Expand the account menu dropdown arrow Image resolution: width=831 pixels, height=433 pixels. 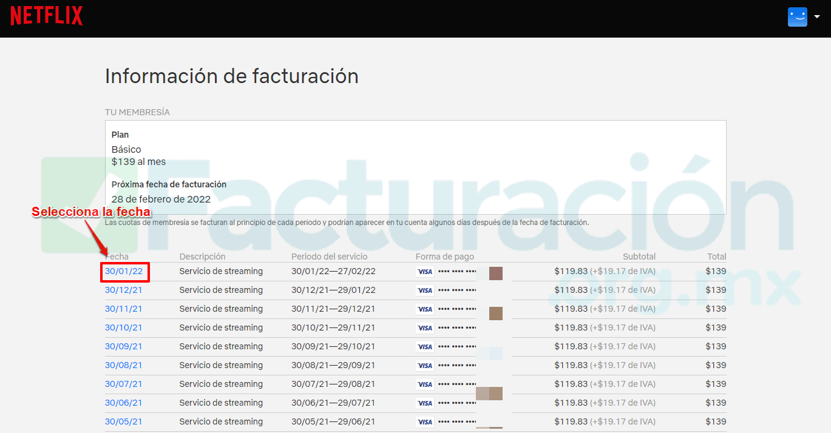(x=816, y=16)
